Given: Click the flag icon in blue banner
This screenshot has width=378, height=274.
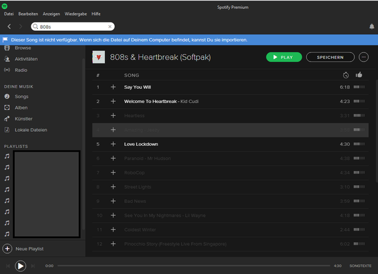Looking at the screenshot, I should 5,40.
